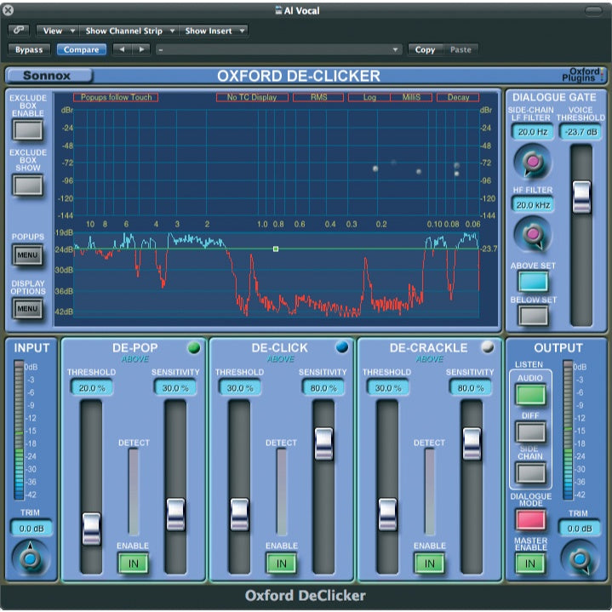Click the Compare button
Viewport: 612px width, 612px height.
click(82, 50)
